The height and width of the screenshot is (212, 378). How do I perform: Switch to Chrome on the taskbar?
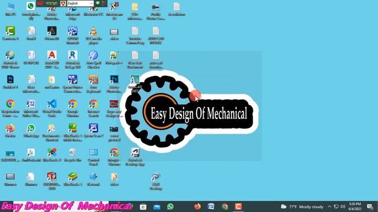pyautogui.click(x=224, y=207)
